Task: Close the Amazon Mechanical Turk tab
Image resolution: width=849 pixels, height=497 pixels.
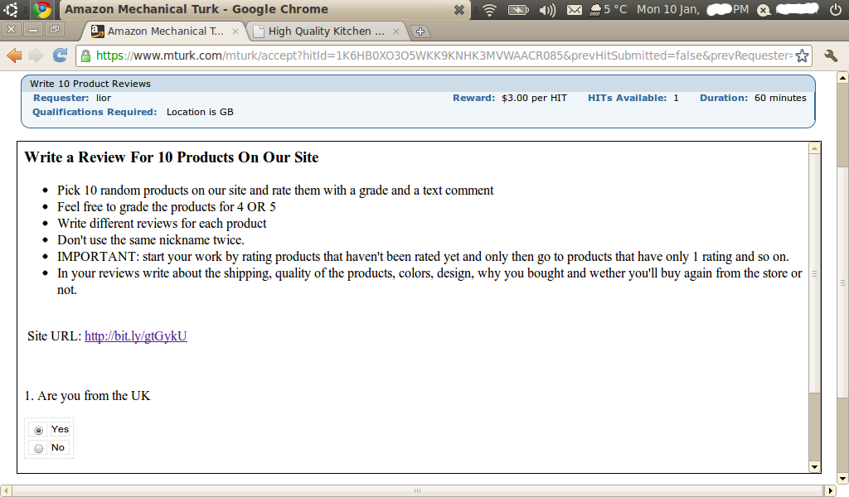Action: 235,31
